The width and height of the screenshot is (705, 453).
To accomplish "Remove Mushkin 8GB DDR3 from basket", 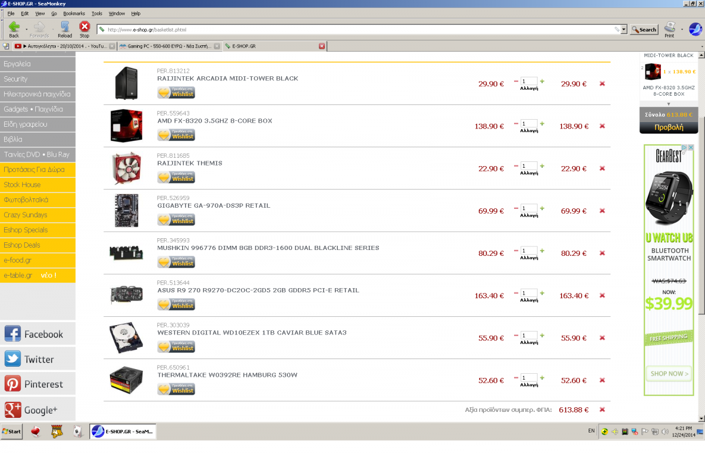I will pyautogui.click(x=602, y=253).
